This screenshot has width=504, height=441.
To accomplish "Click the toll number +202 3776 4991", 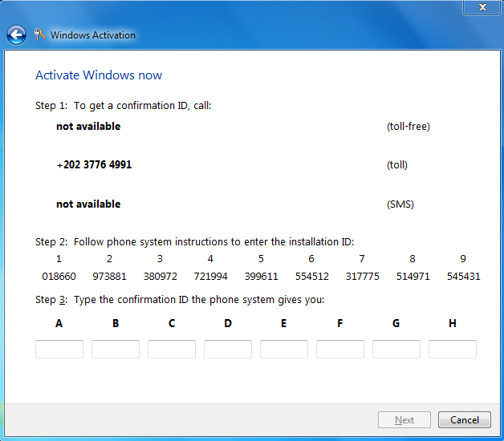I will click(94, 164).
